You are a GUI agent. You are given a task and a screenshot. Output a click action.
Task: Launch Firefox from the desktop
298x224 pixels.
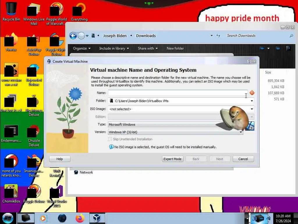[x=11, y=42]
